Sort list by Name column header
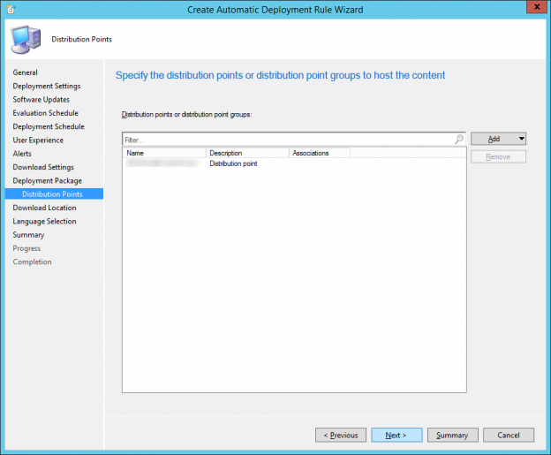 (164, 153)
